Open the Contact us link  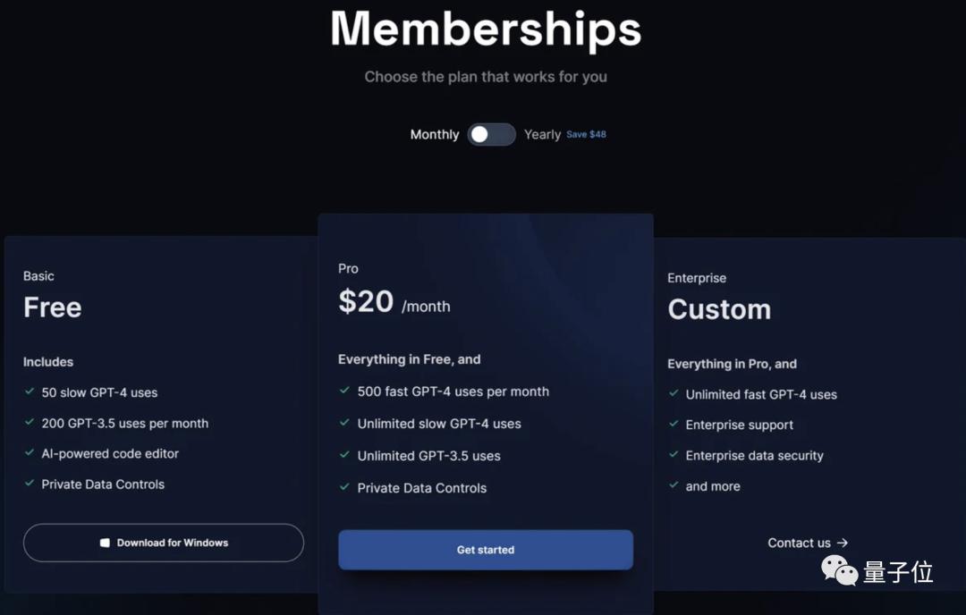(799, 543)
